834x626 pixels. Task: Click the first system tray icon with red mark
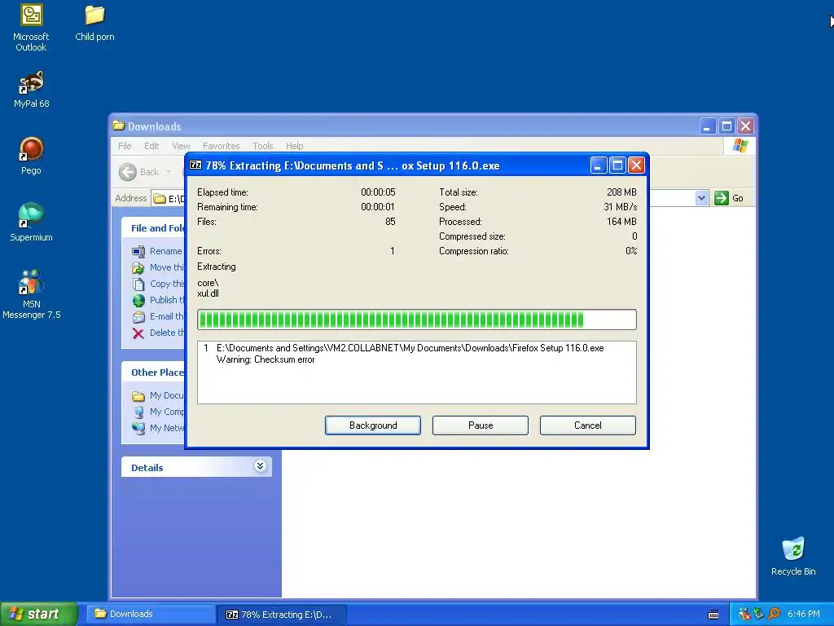click(744, 614)
